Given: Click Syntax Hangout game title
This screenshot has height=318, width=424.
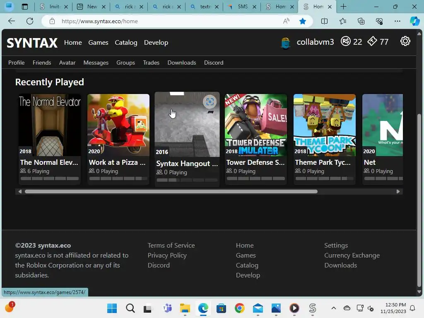Looking at the screenshot, I should pyautogui.click(x=187, y=164).
